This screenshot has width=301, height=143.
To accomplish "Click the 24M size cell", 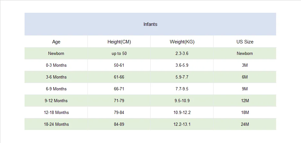I will coord(245,124).
